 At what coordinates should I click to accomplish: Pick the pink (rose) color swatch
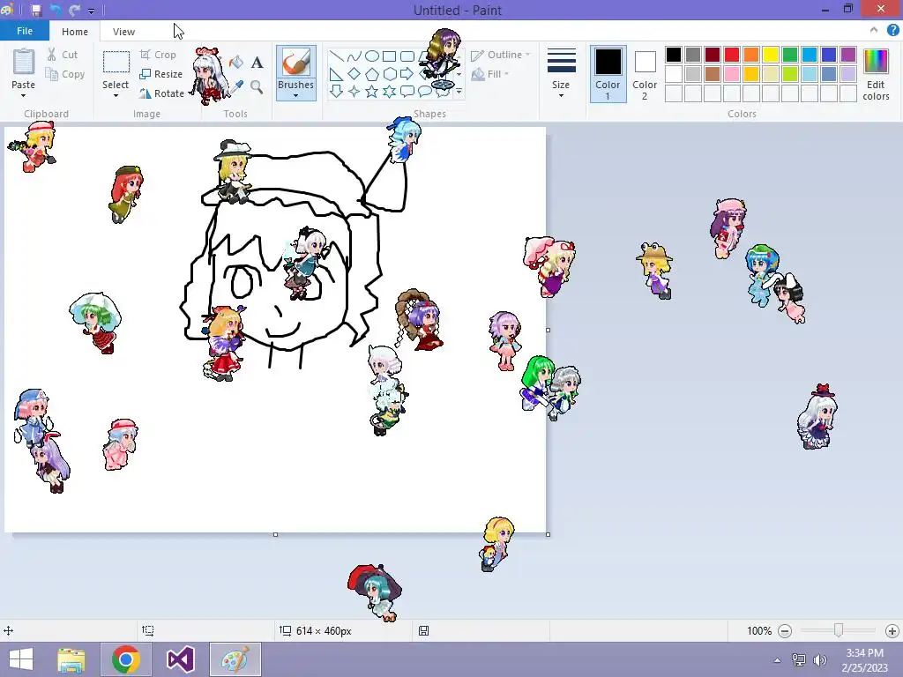[732, 74]
